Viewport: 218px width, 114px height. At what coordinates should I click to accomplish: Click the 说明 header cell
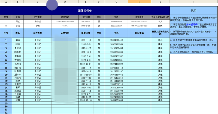pos(193,11)
